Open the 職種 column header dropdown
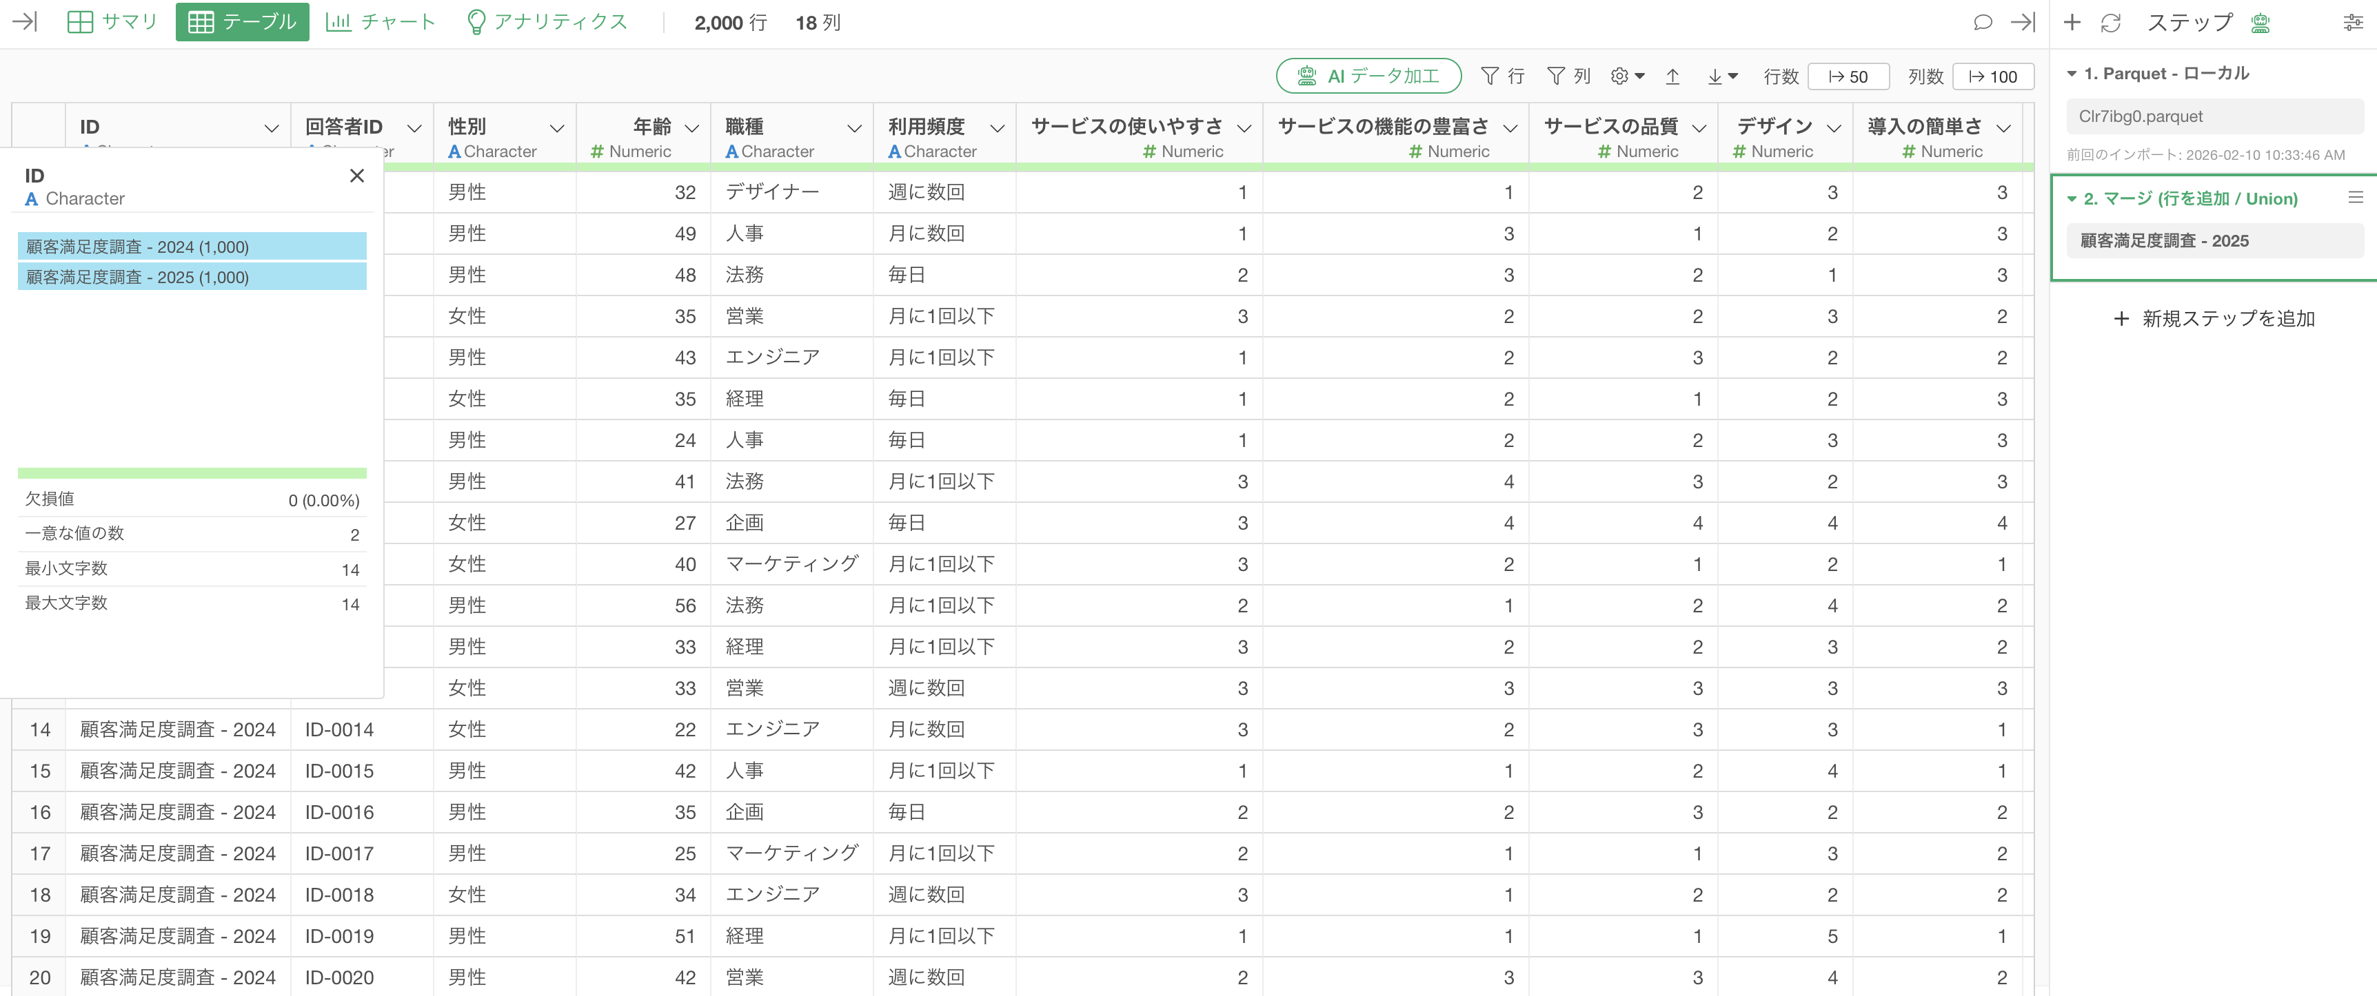Image resolution: width=2377 pixels, height=996 pixels. coord(853,127)
